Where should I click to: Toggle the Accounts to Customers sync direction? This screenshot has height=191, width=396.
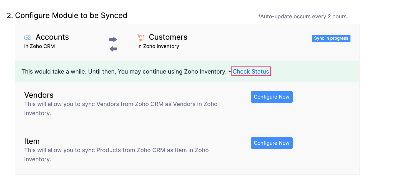click(113, 39)
